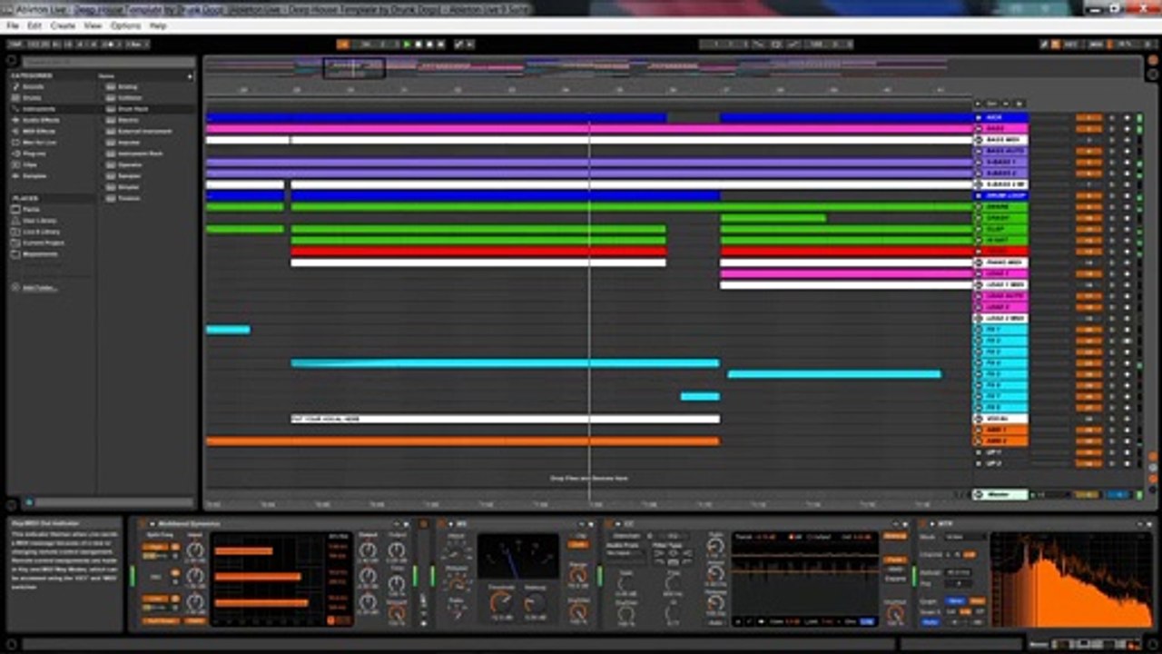The image size is (1162, 654).
Task: Toggle the FX 1 track activator button
Action: [x=1088, y=330]
